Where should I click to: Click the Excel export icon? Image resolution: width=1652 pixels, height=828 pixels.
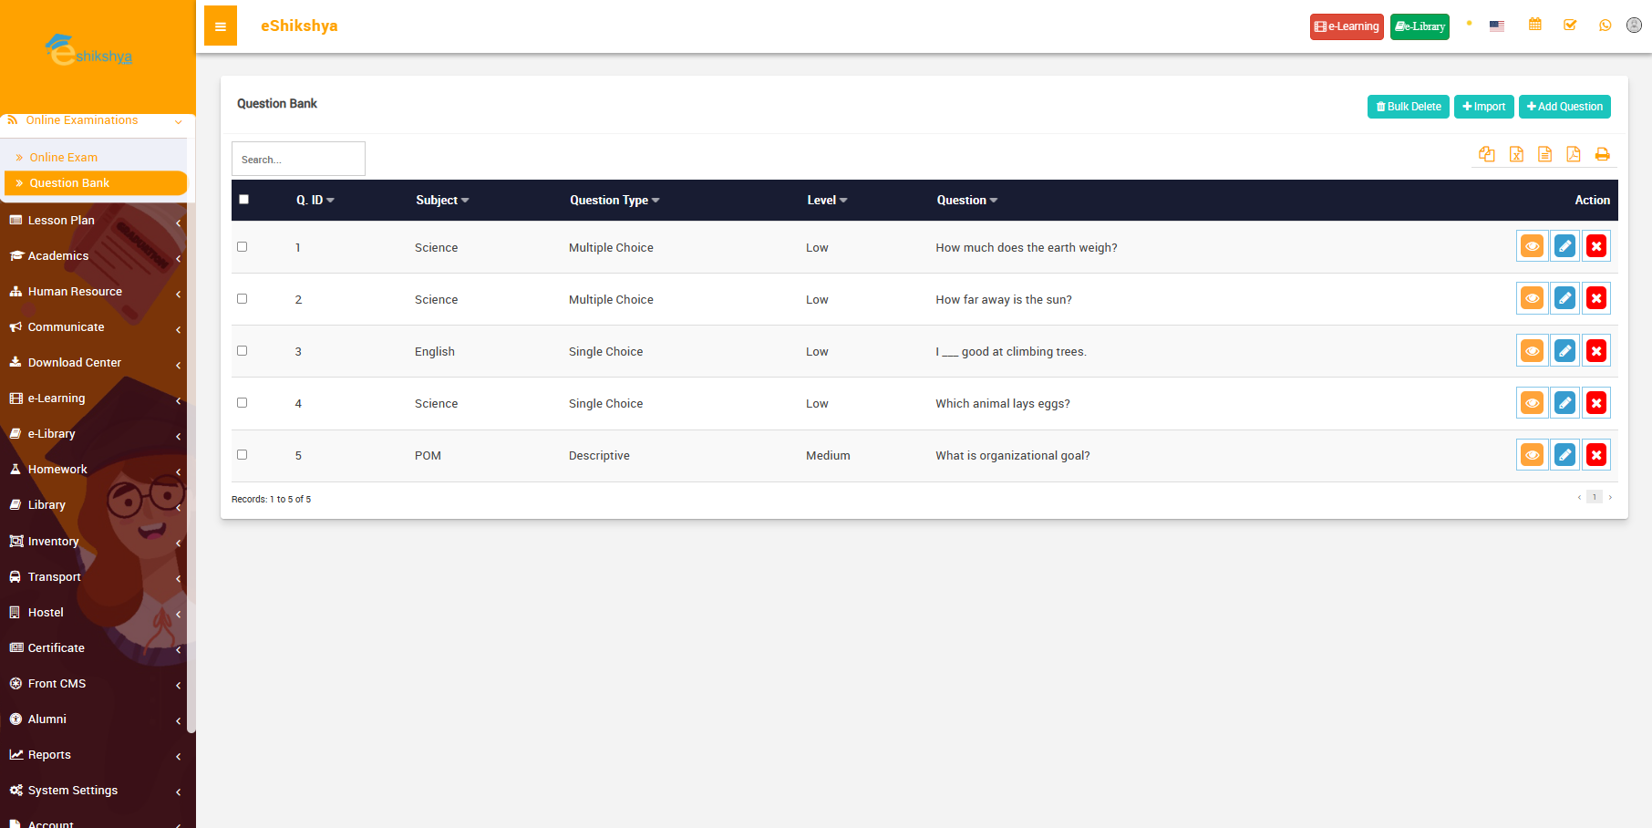1516,154
